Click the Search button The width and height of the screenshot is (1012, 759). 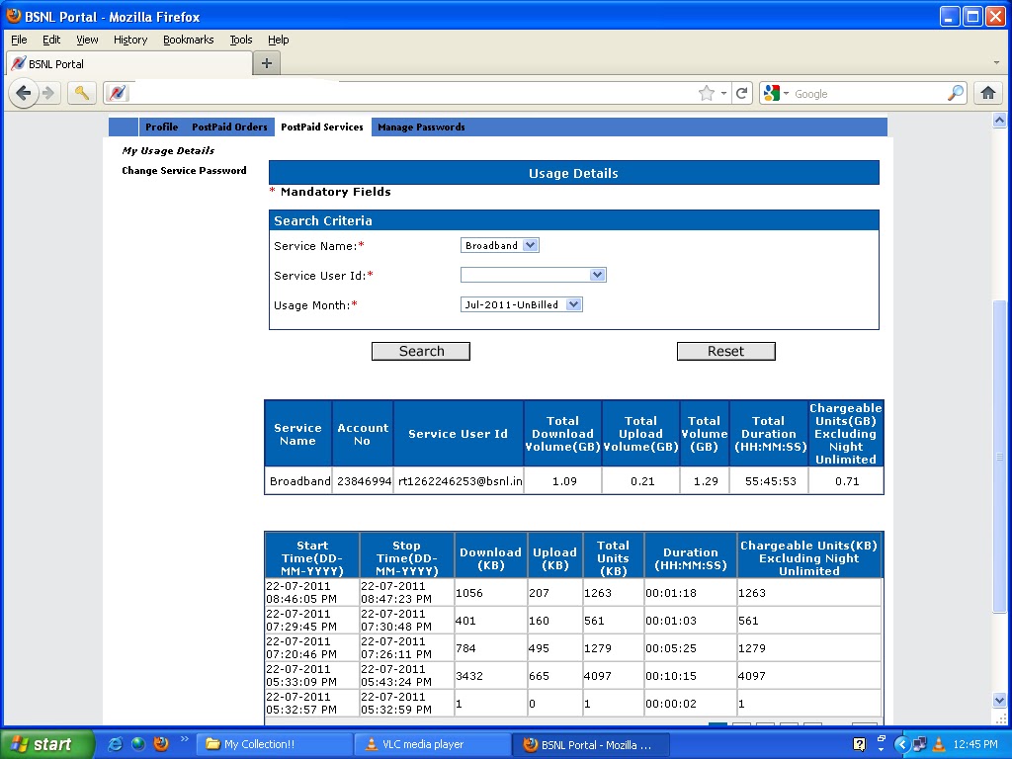[x=421, y=351]
